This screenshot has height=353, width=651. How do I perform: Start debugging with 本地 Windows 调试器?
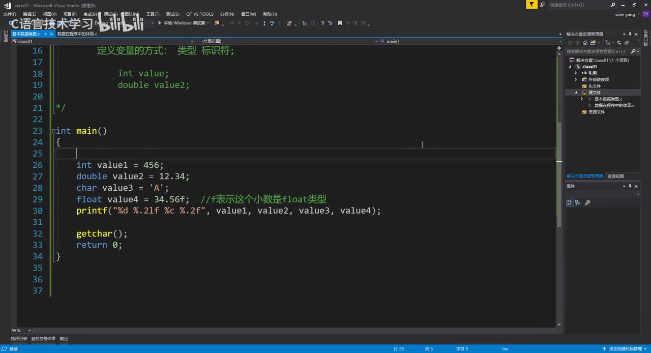click(x=181, y=23)
